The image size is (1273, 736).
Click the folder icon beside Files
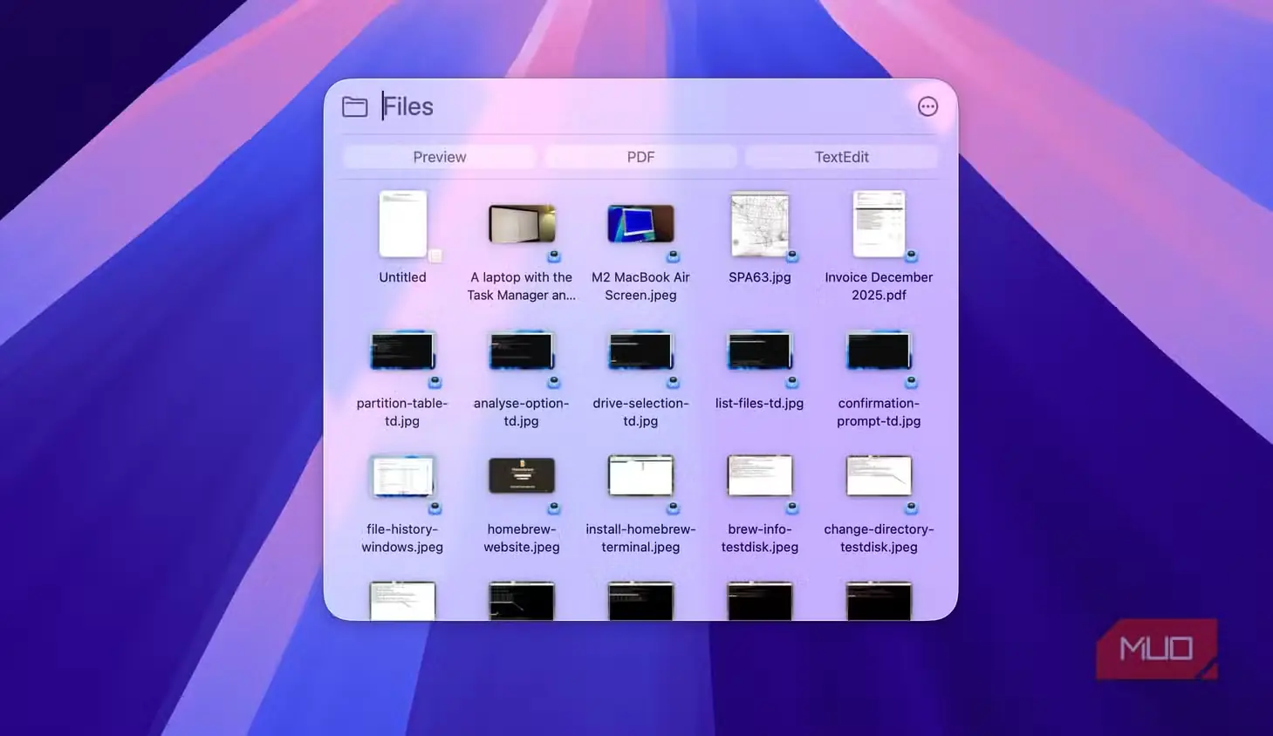[x=354, y=106]
